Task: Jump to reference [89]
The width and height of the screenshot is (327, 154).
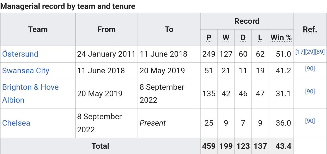Action: pyautogui.click(x=320, y=52)
